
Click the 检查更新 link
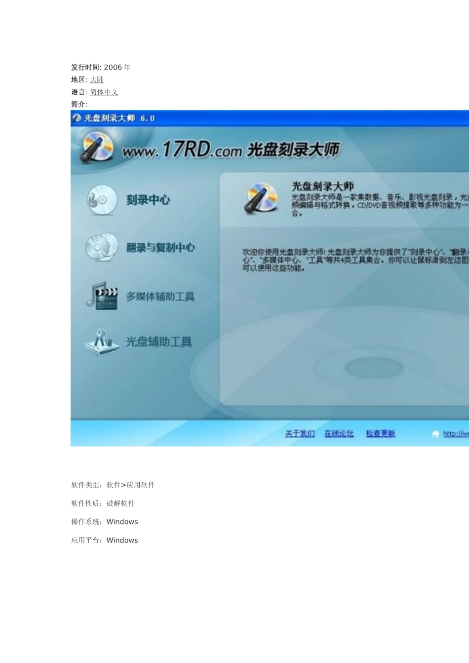point(380,434)
